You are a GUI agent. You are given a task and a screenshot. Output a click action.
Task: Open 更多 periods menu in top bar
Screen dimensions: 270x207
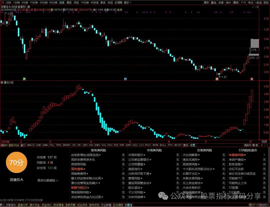pos(127,2)
